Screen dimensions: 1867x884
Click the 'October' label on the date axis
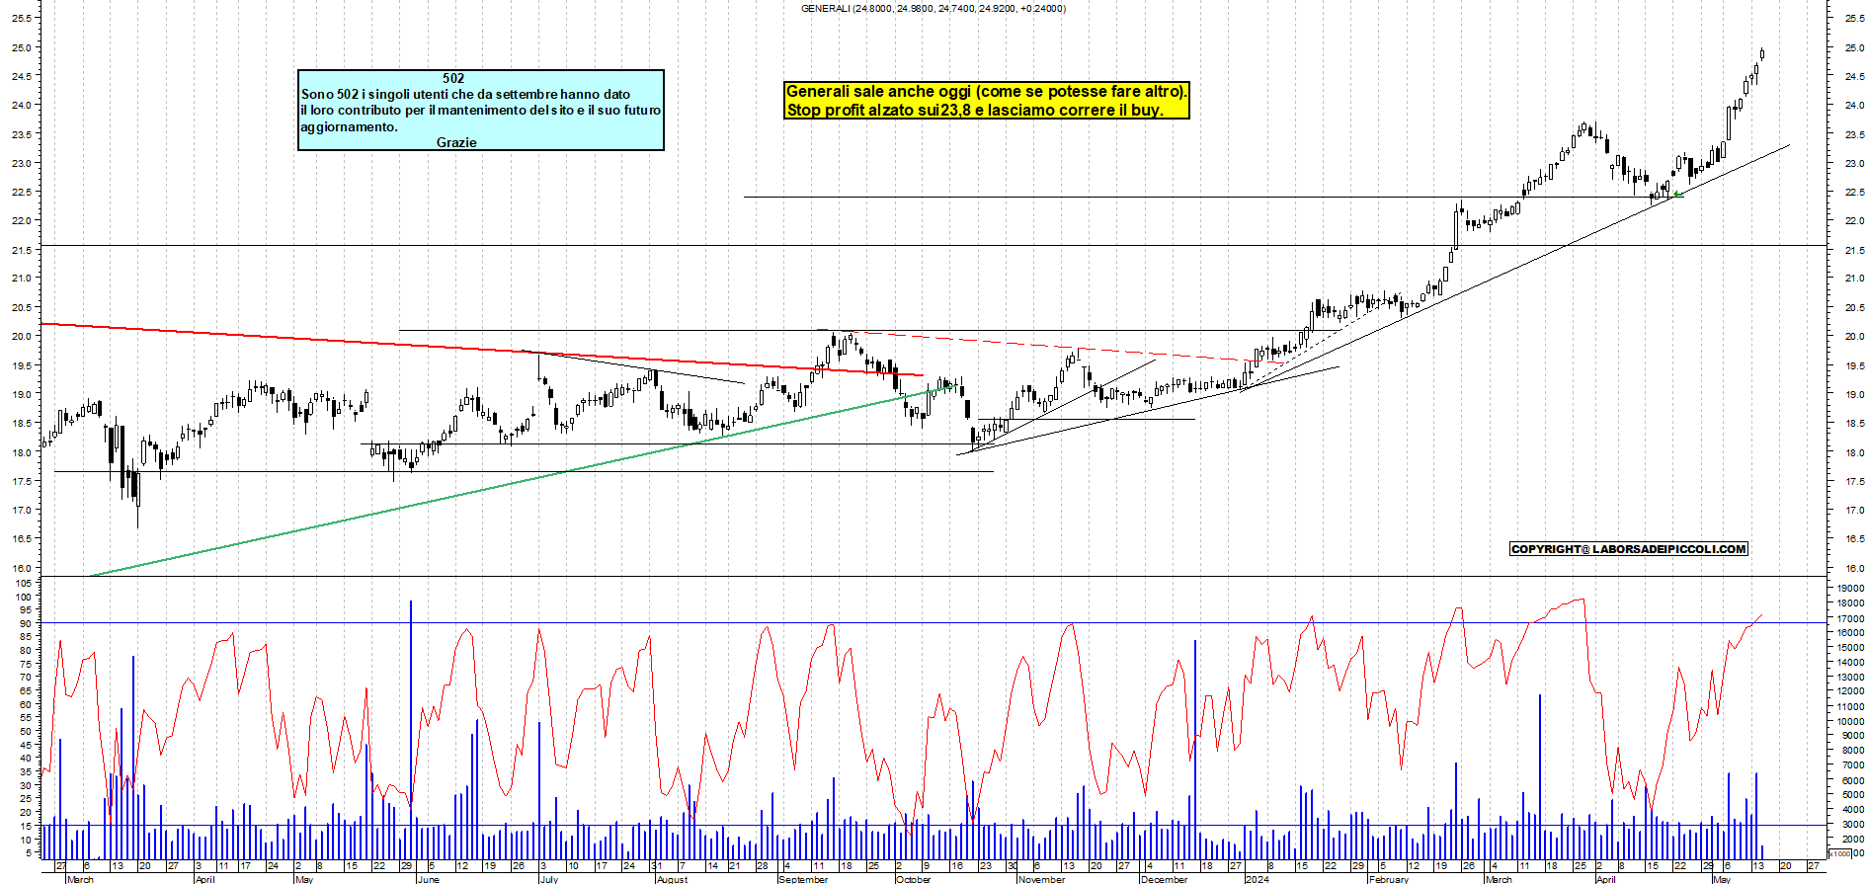pyautogui.click(x=913, y=879)
